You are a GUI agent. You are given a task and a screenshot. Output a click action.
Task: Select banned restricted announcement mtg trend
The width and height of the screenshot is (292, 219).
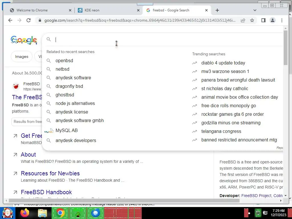239,140
